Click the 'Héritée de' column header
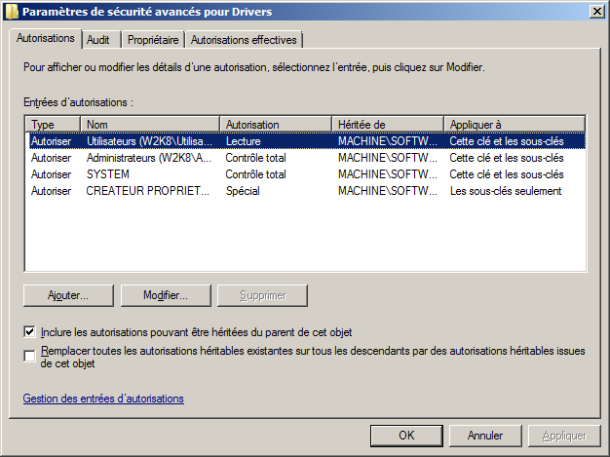Screen dimensions: 610x457 [x=387, y=125]
